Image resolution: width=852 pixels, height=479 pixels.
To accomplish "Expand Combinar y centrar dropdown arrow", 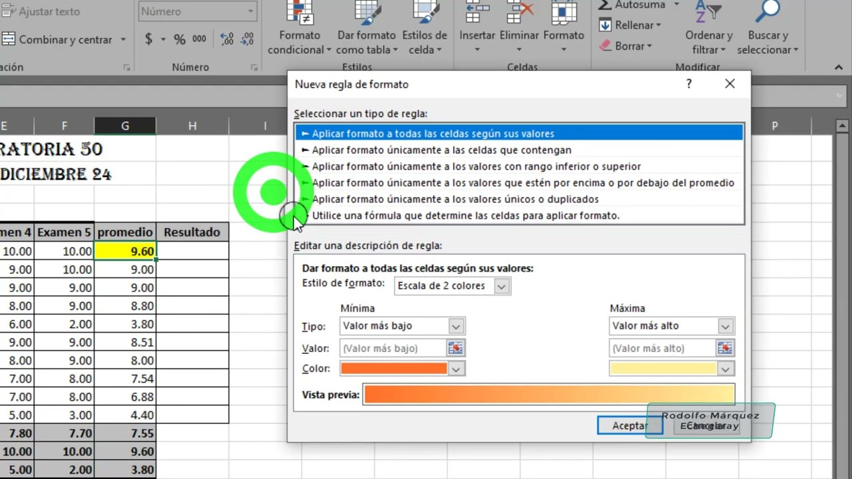I will [123, 39].
